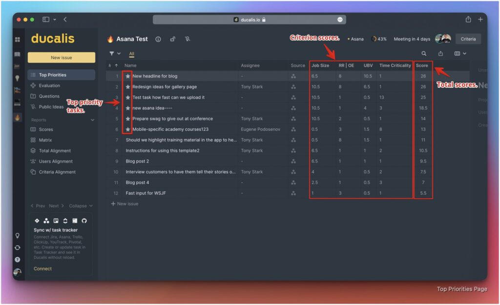Click source icon on Blog post 4 row
Screen dimensions: 500x305
tap(293, 183)
